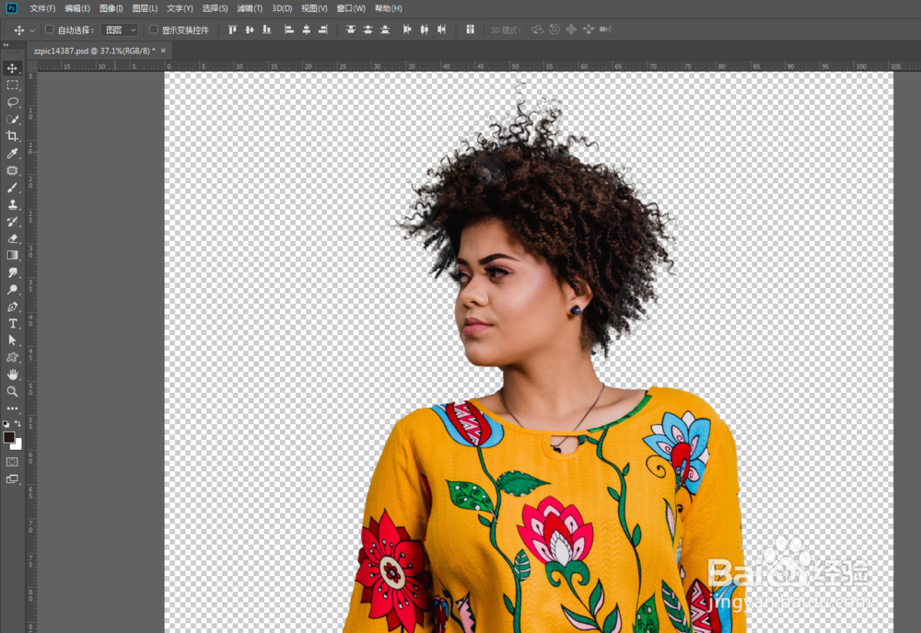Align left edges

coord(289,29)
